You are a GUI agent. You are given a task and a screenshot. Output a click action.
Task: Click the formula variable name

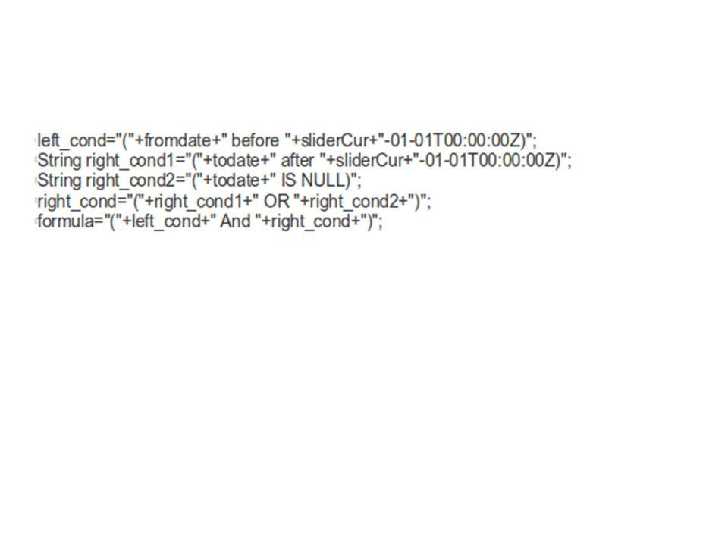65,221
